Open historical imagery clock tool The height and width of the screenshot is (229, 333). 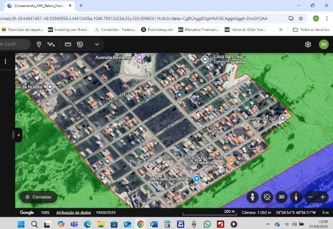[x=80, y=44]
